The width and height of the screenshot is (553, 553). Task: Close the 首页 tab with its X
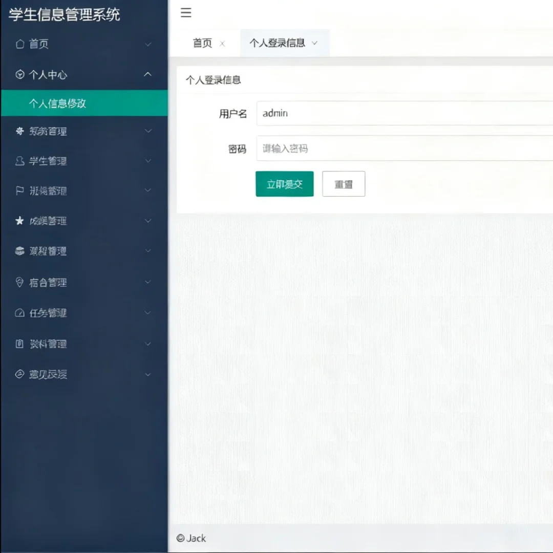[x=222, y=44]
